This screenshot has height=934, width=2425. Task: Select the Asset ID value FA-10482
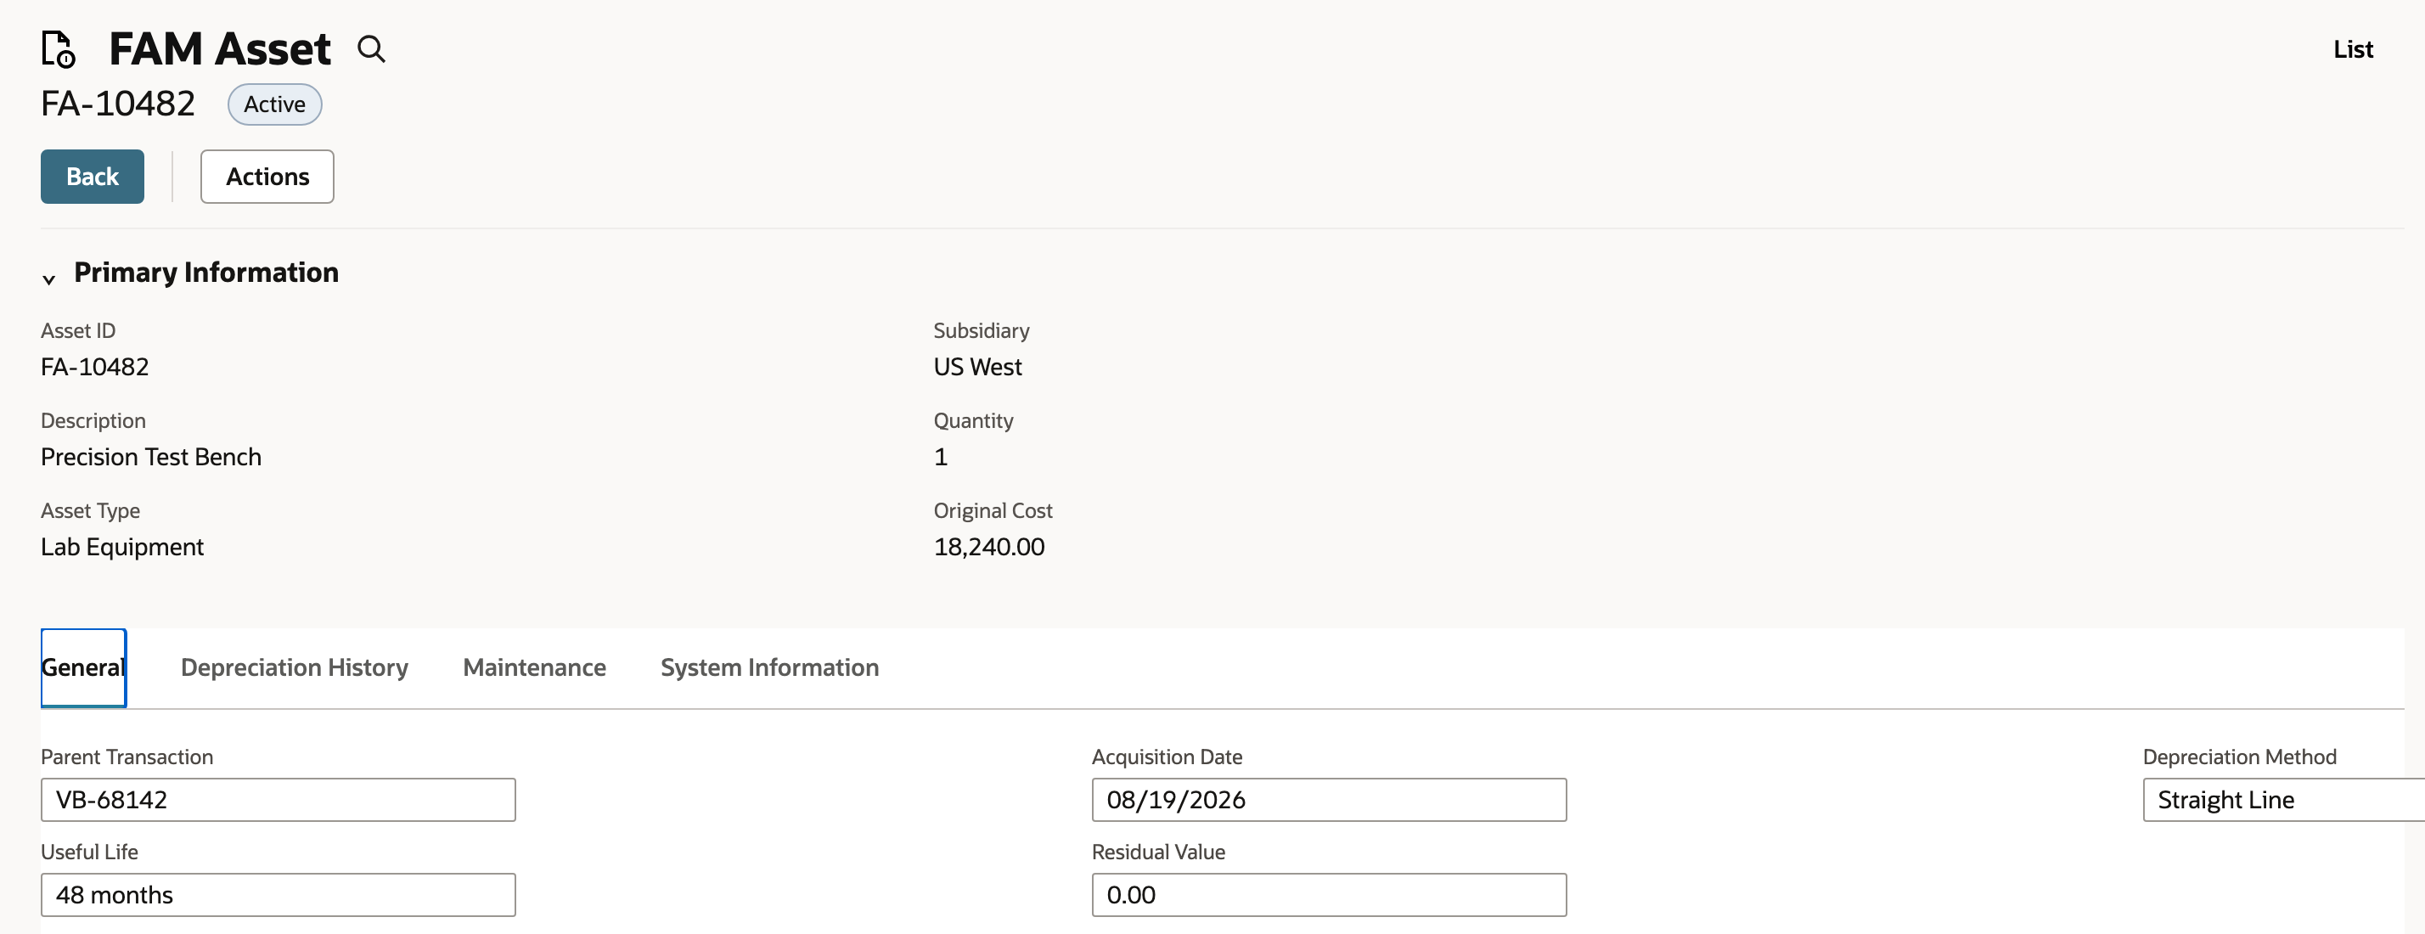point(95,366)
